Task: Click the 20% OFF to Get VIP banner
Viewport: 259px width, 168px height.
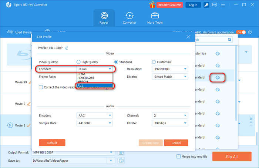Action: coord(169,5)
